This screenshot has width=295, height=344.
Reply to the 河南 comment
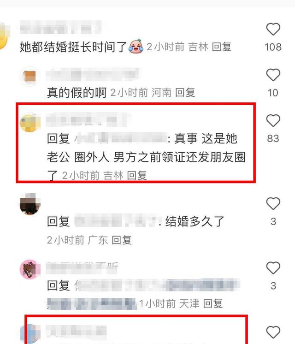pyautogui.click(x=185, y=93)
